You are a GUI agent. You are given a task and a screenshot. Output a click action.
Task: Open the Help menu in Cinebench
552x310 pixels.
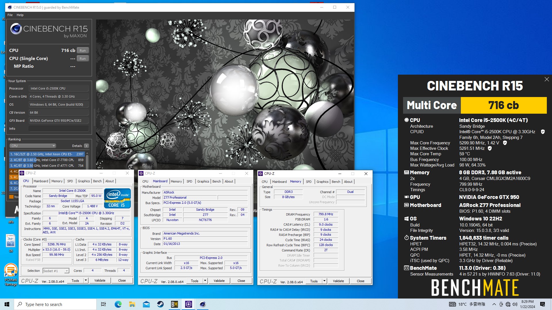(20, 15)
